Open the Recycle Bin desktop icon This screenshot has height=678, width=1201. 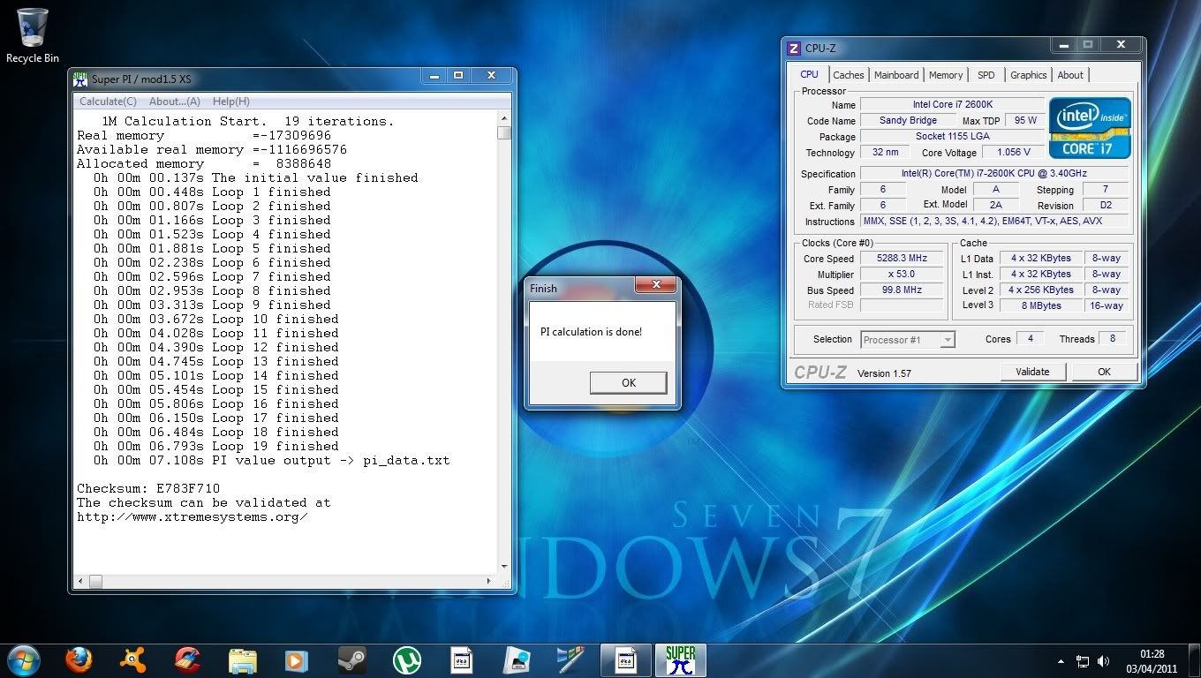33,35
